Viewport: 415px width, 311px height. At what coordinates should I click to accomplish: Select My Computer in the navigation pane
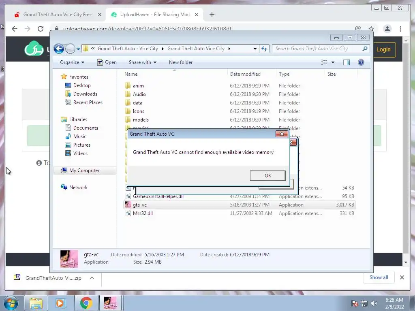[84, 170]
